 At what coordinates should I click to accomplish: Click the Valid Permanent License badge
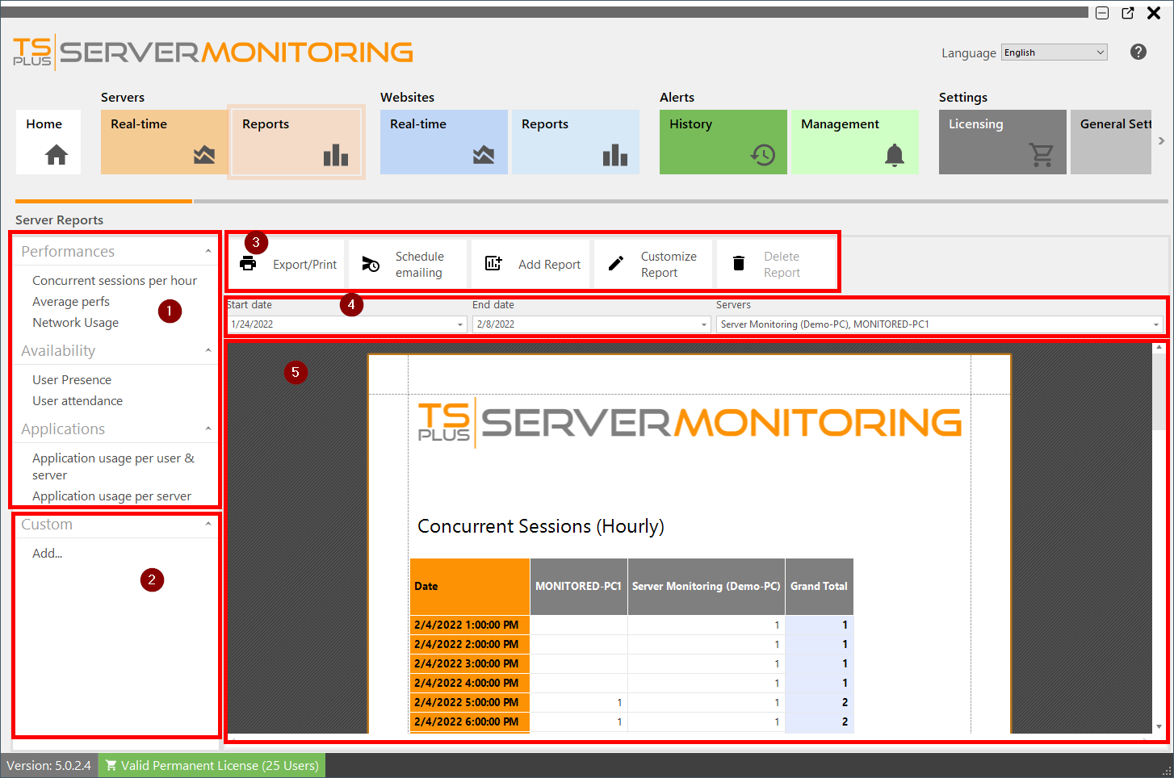coord(212,765)
